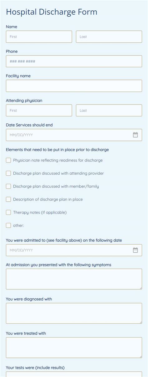This screenshot has width=148, height=377.
Task: Click the Facility name text field
Action: coord(74,86)
